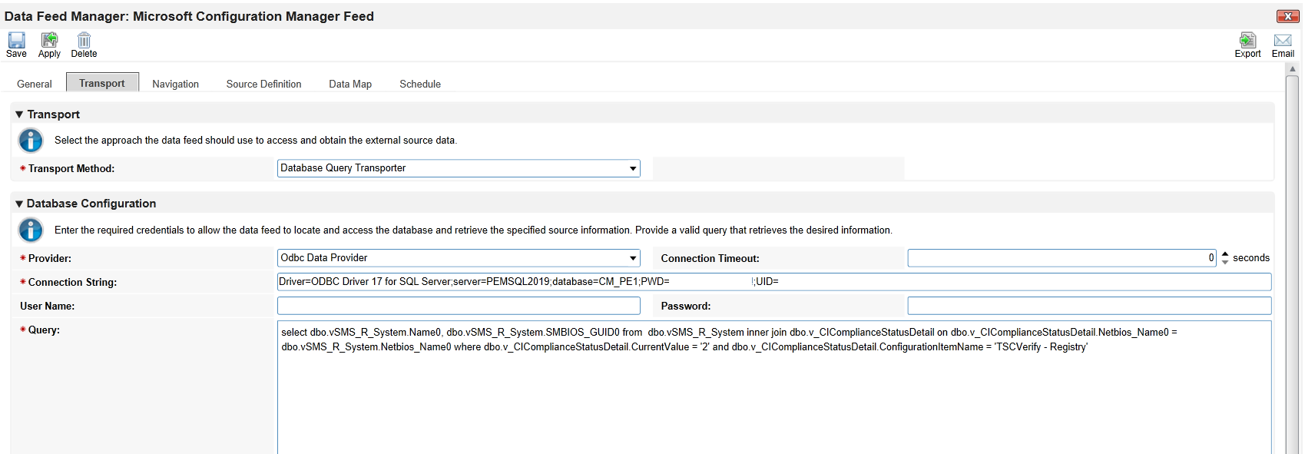Click the User Name input field
Screen dimensions: 1305x454
(x=459, y=306)
